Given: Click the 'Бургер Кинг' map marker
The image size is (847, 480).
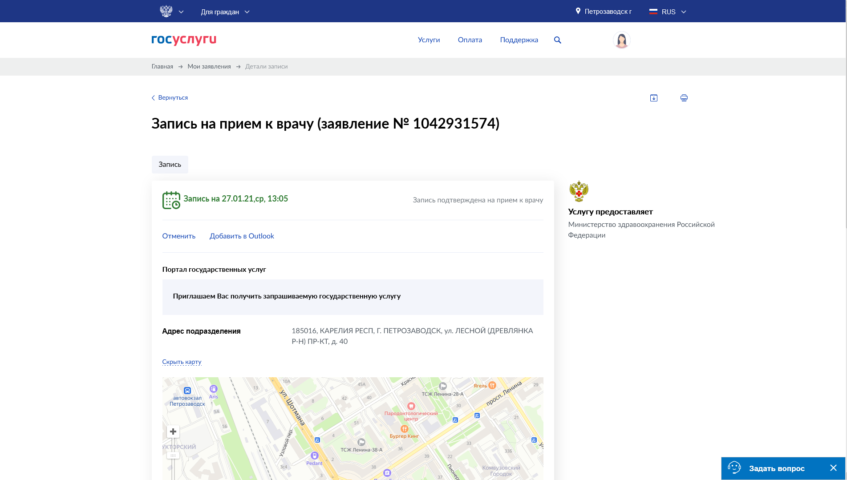Looking at the screenshot, I should (x=405, y=429).
